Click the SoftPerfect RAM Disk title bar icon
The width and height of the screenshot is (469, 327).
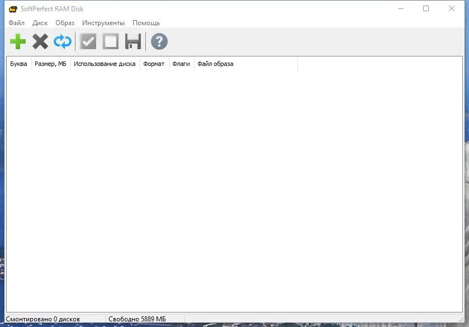click(x=13, y=9)
